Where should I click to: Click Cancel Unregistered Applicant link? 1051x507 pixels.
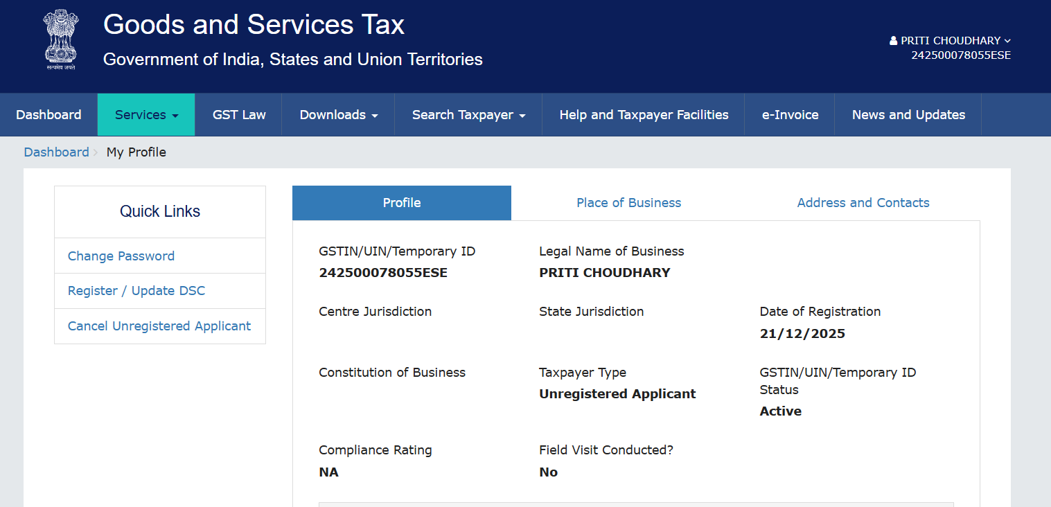coord(159,326)
